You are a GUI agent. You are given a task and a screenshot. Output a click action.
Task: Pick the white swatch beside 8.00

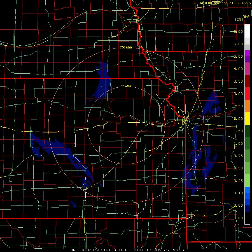click(x=247, y=31)
